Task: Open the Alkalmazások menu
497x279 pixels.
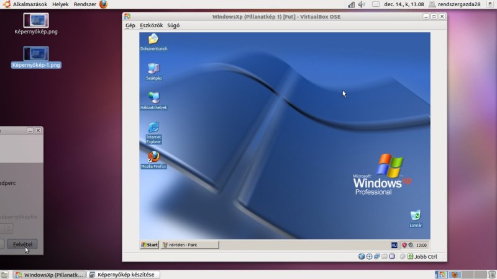Action: tap(30, 4)
